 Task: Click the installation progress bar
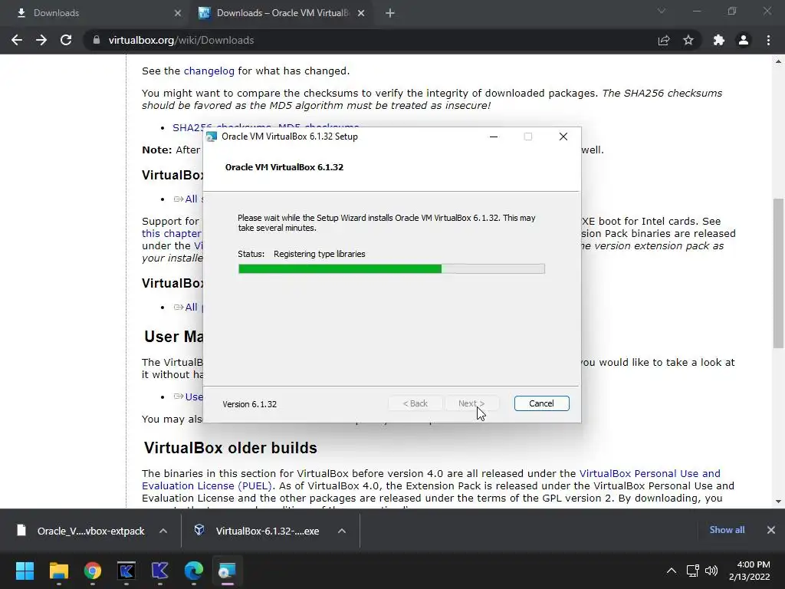(392, 269)
